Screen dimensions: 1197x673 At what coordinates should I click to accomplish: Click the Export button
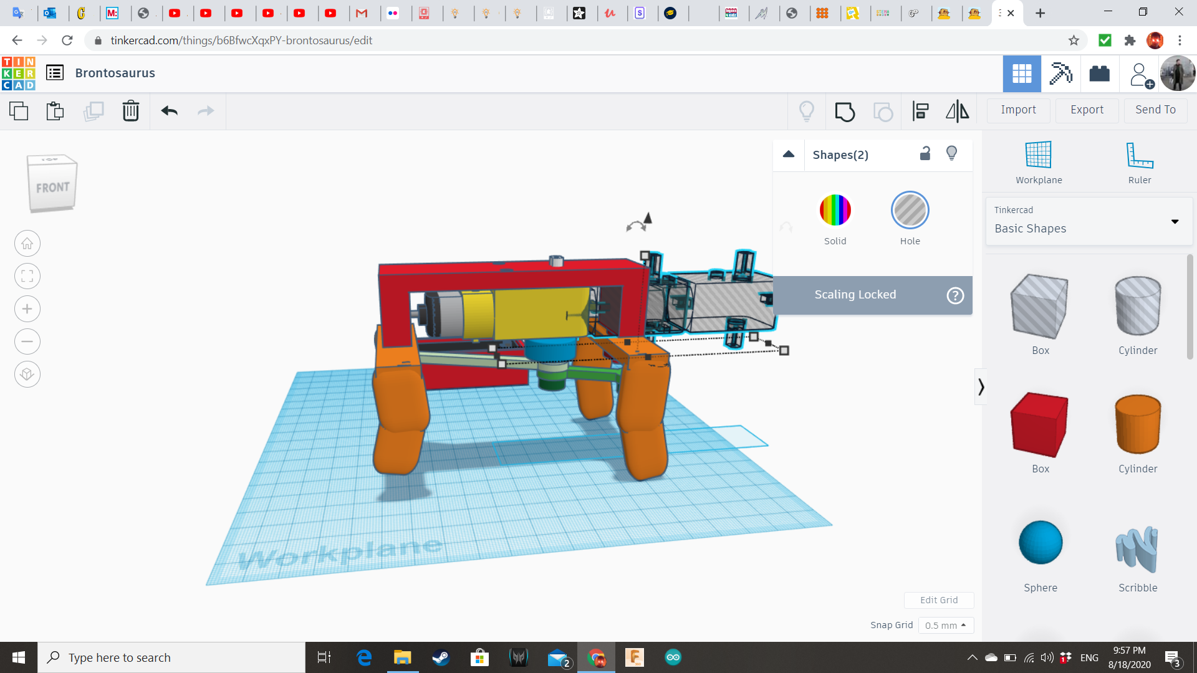pyautogui.click(x=1087, y=110)
